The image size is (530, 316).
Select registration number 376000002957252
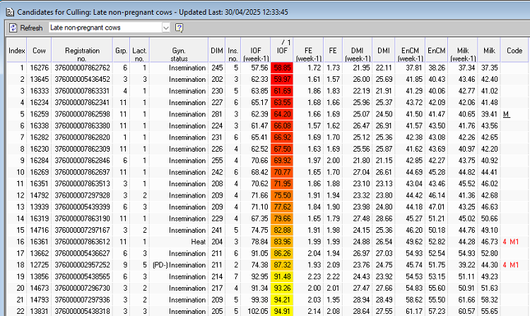click(x=81, y=264)
